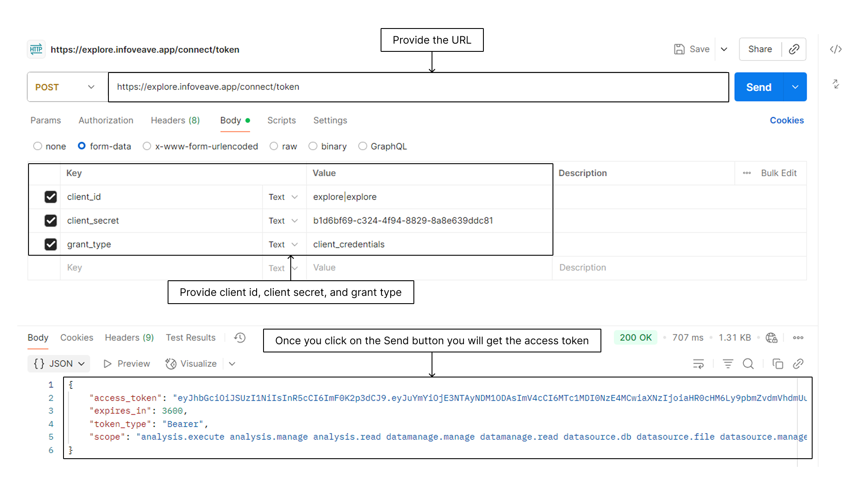Uncheck the client_id row checkbox
This screenshot has height=501, width=864.
point(51,197)
